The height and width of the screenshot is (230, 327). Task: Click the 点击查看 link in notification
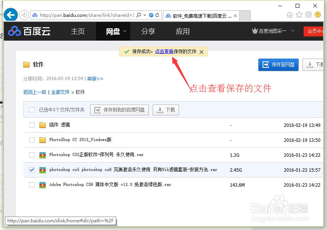pyautogui.click(x=164, y=51)
